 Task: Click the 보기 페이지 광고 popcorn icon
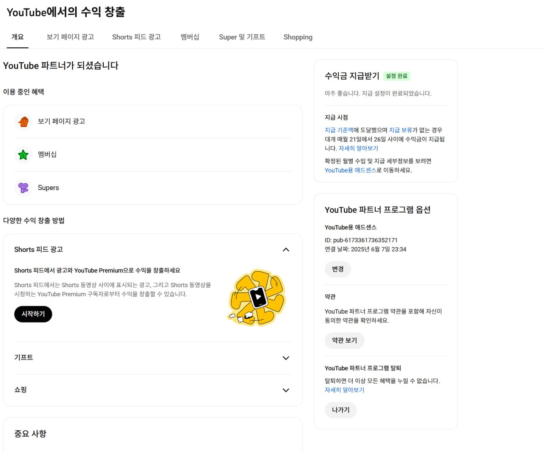click(23, 122)
